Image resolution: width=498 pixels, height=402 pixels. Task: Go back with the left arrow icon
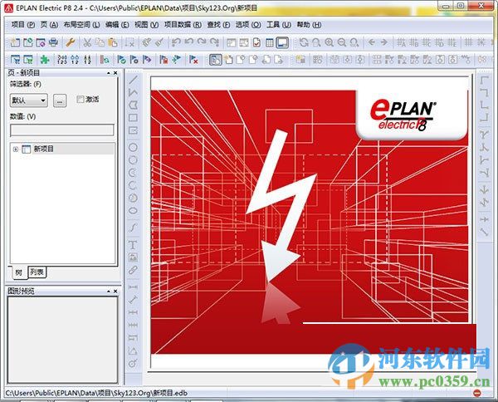(x=371, y=42)
